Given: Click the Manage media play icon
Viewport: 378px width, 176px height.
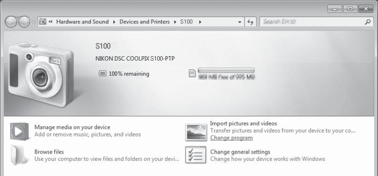Looking at the screenshot, I should coord(20,131).
